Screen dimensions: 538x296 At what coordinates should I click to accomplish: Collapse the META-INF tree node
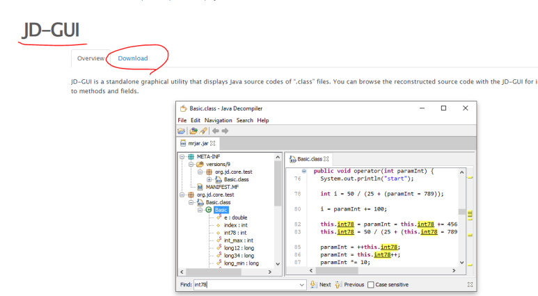(182, 156)
